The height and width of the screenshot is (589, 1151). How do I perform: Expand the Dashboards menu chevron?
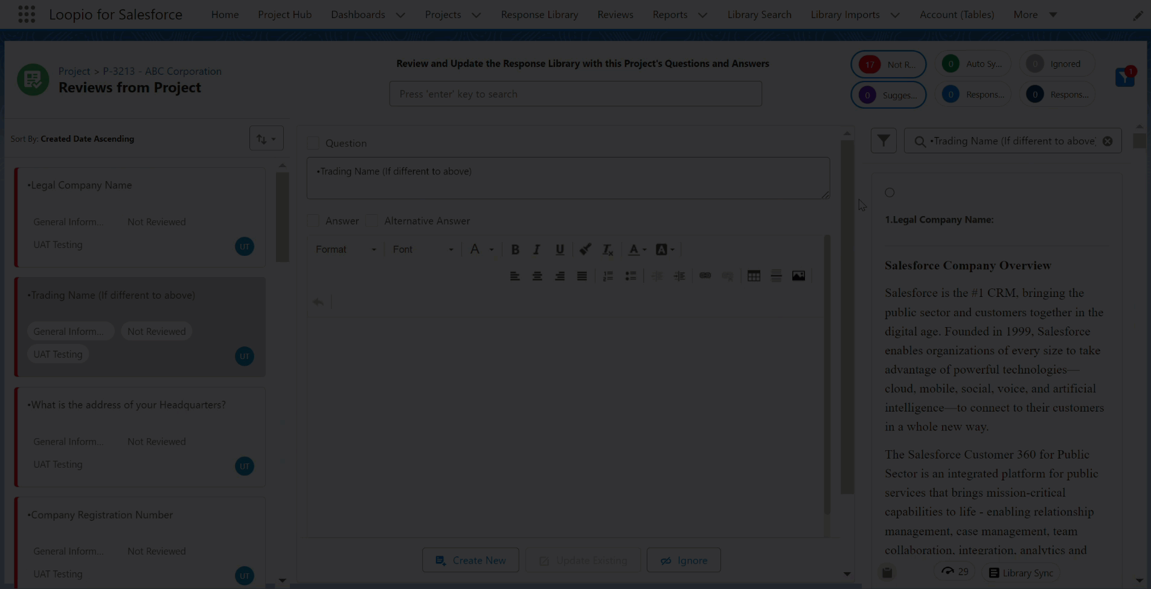[400, 15]
